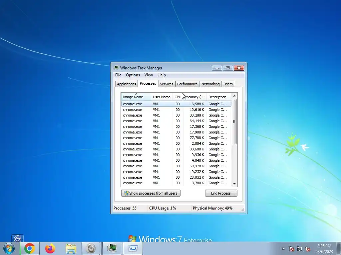Click scrollbar up arrow in process list

coord(234,96)
